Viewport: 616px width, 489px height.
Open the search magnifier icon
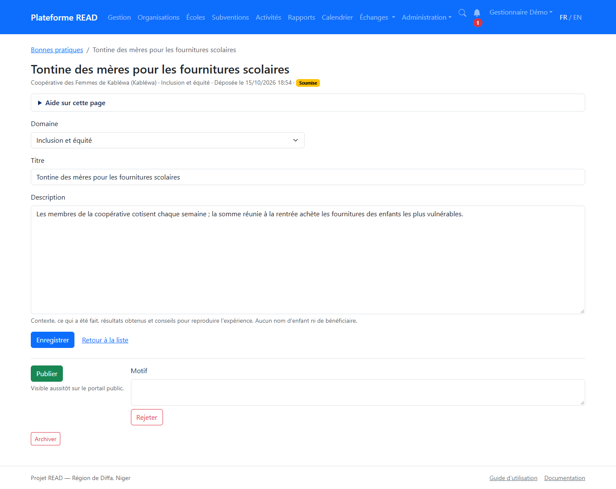pos(462,13)
